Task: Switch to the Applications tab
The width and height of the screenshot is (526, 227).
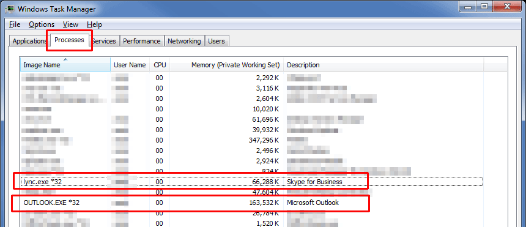Action: click(29, 41)
